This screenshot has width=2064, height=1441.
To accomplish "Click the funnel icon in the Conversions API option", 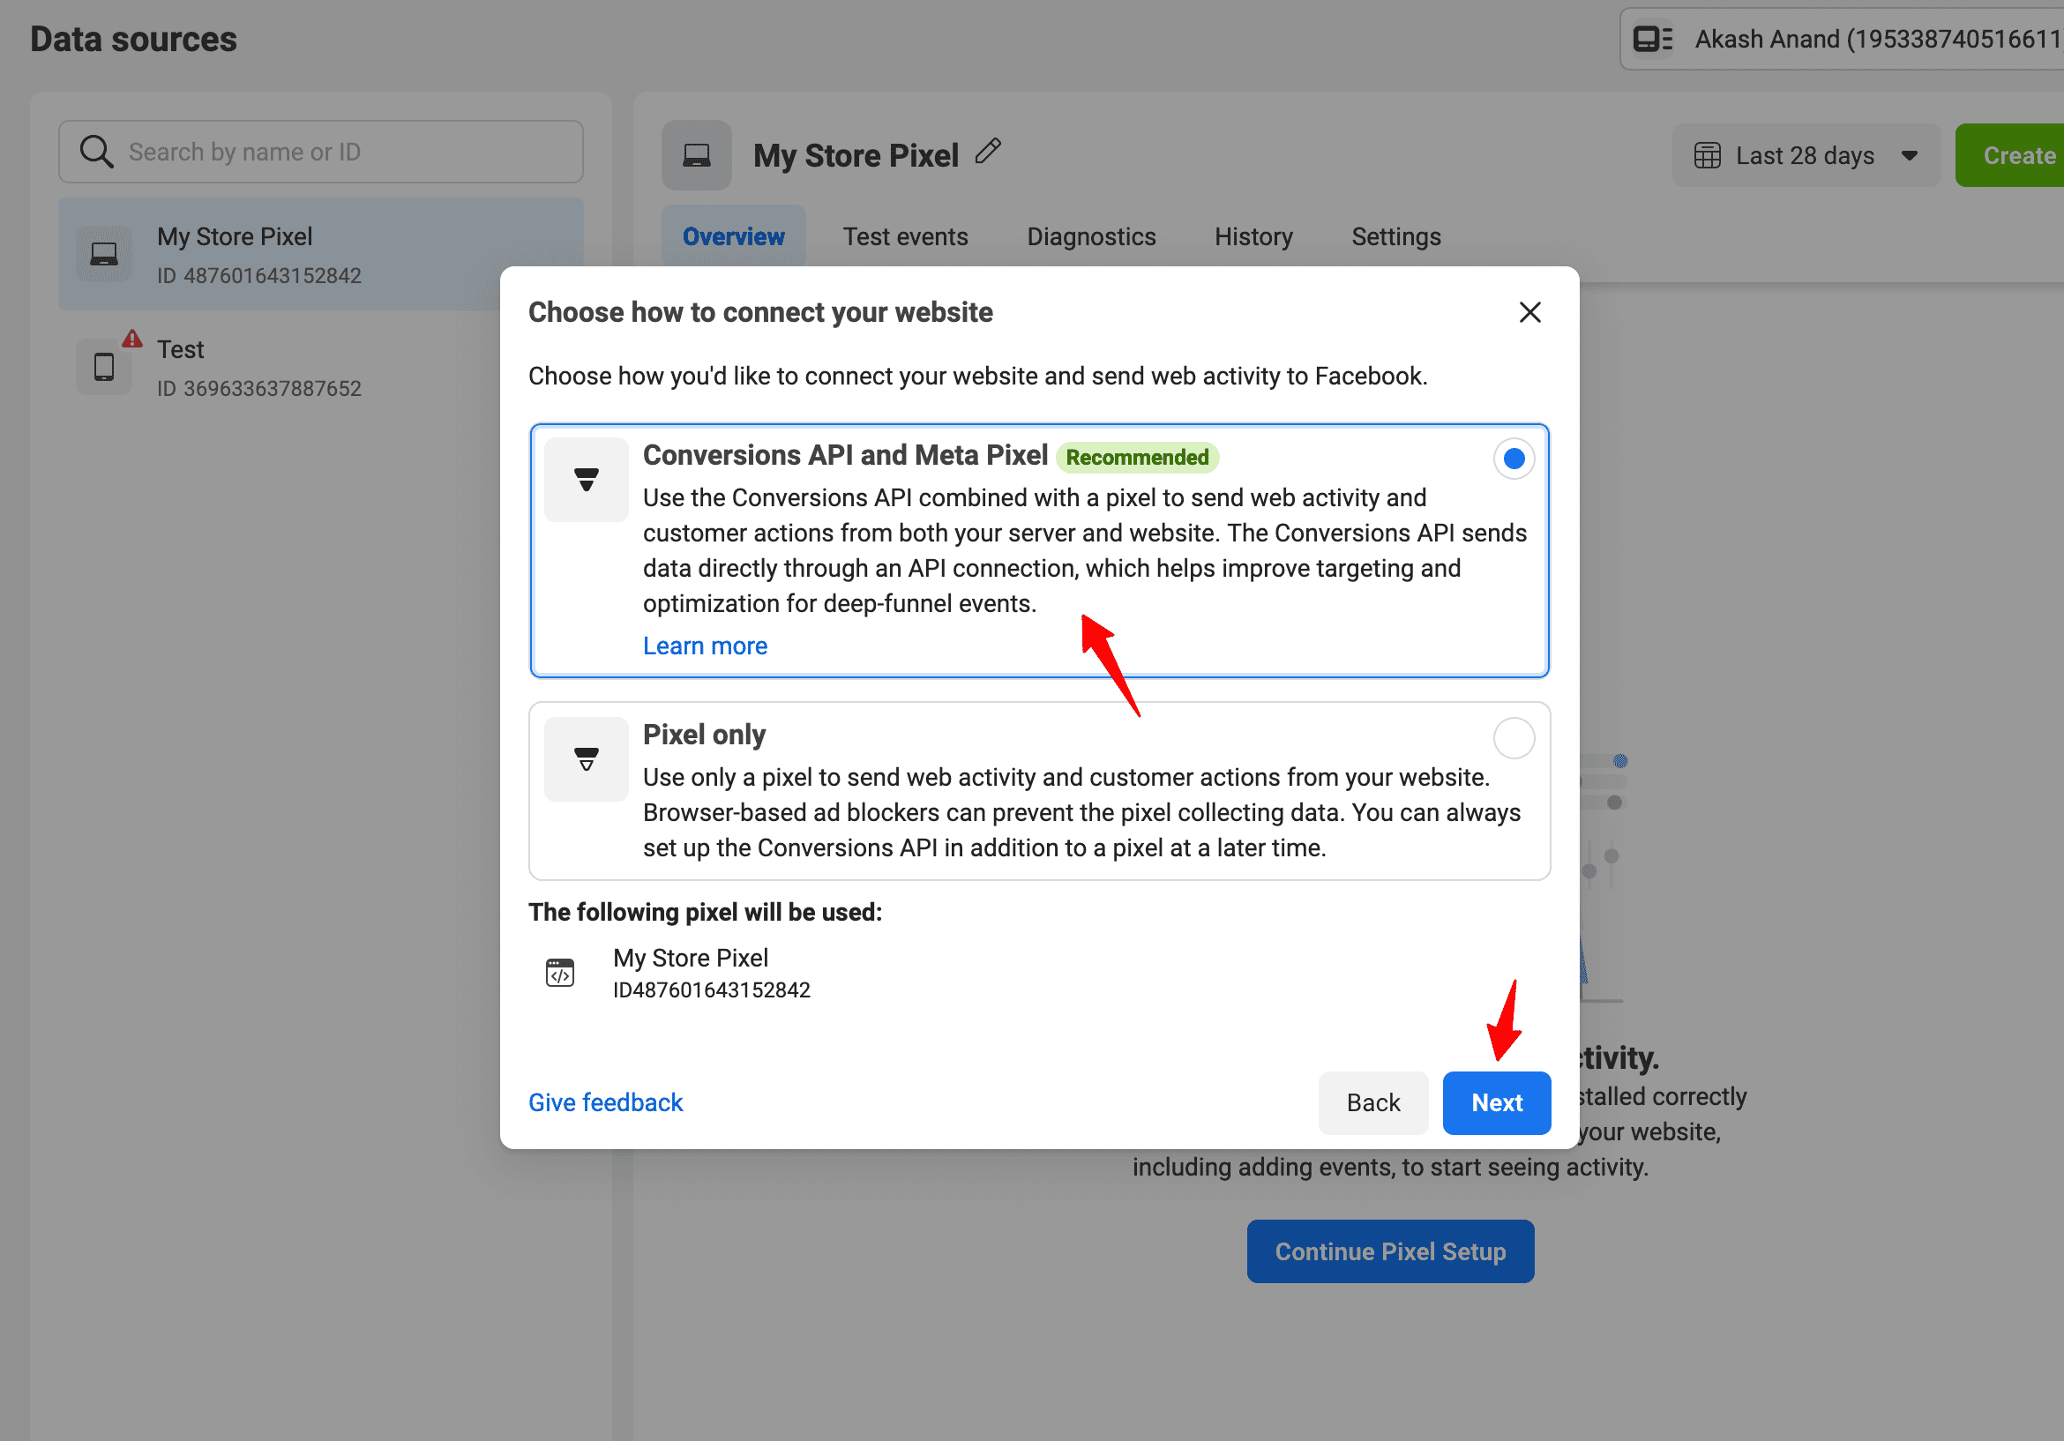I will (x=585, y=479).
